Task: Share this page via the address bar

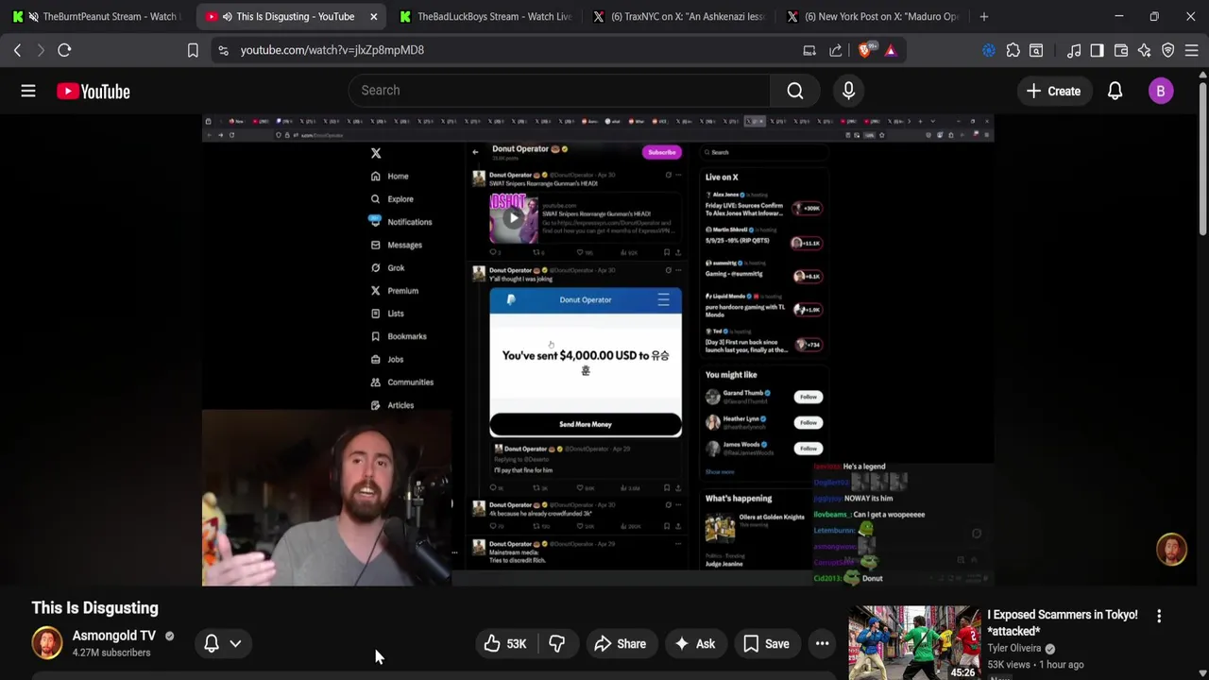Action: point(836,50)
